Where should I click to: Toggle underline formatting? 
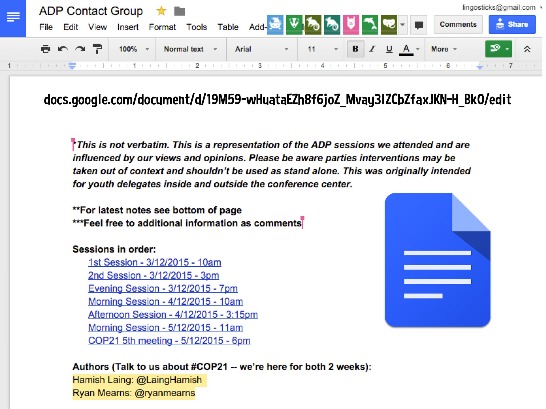click(389, 49)
